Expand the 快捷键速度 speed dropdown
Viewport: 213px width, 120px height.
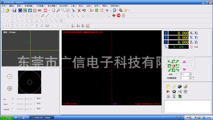point(190,78)
